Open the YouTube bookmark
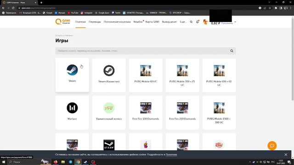The height and width of the screenshot is (165, 294). 73,13
